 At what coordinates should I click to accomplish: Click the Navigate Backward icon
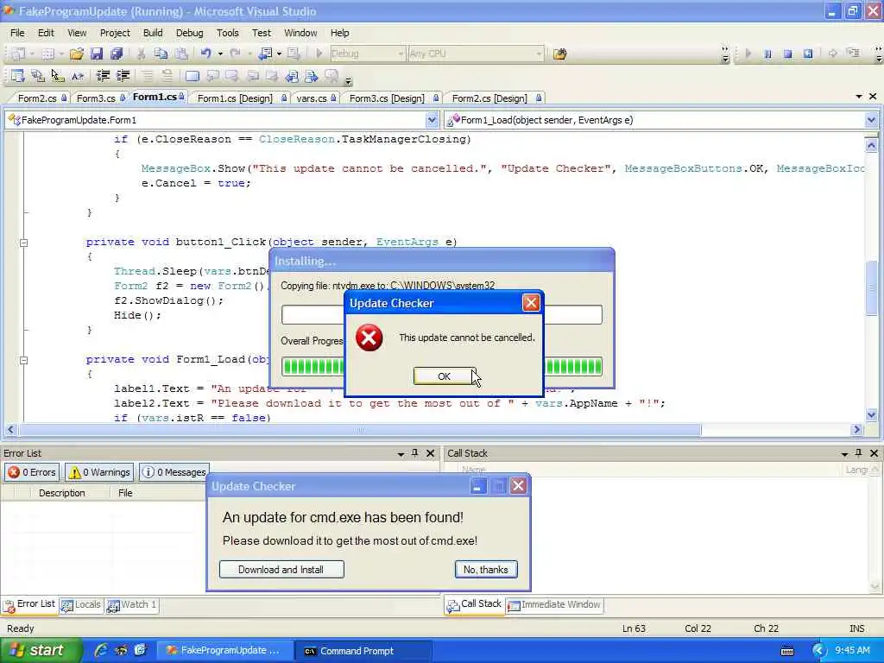(x=265, y=54)
